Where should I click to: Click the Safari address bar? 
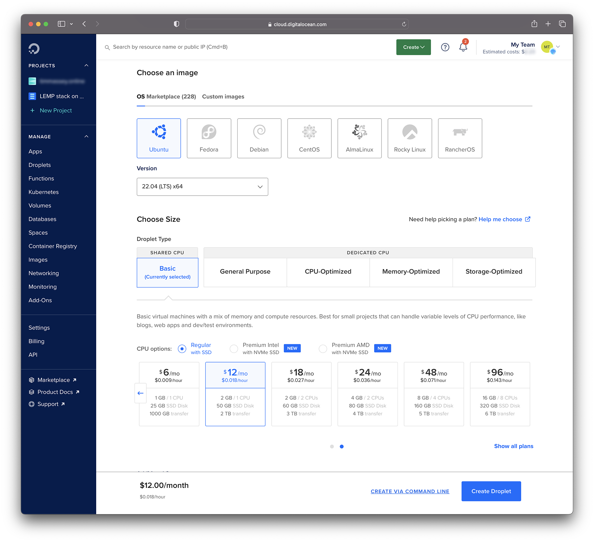[297, 24]
